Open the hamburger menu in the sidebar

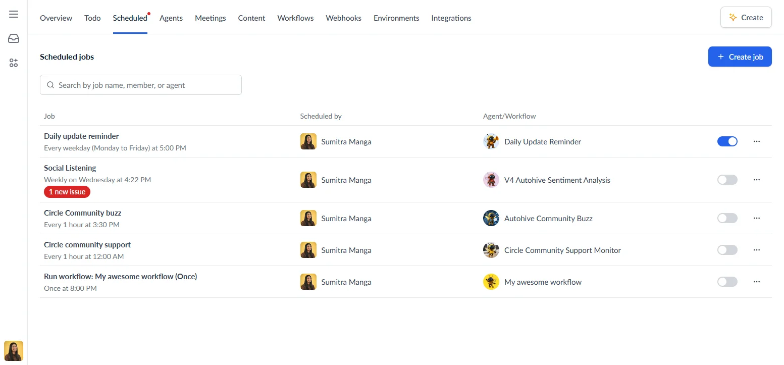(x=13, y=14)
